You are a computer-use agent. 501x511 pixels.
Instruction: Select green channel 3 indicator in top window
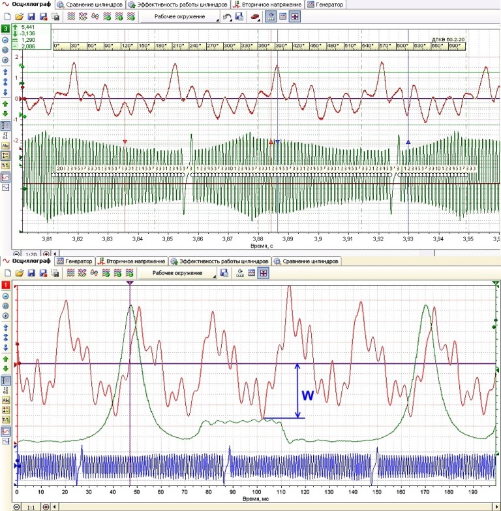tap(5, 29)
